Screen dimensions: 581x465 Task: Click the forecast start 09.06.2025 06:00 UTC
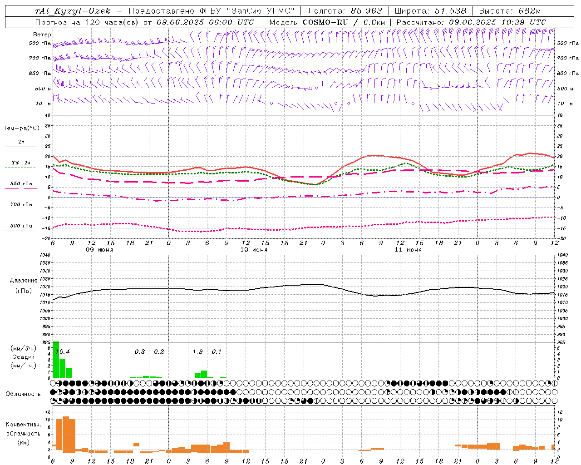pyautogui.click(x=205, y=22)
